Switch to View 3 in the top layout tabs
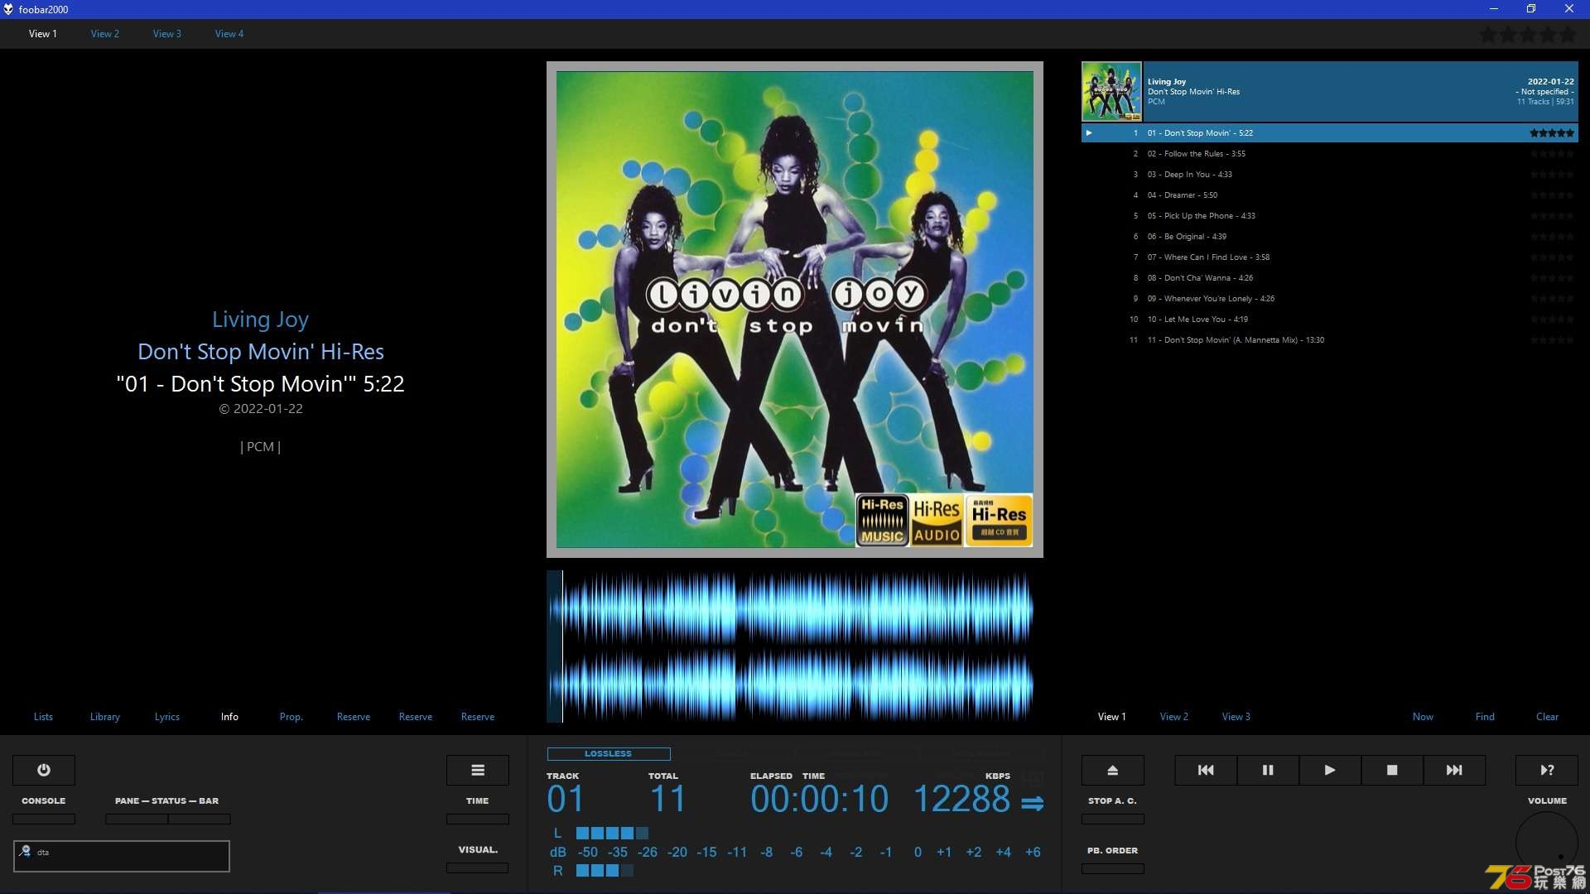1590x894 pixels. (x=167, y=34)
